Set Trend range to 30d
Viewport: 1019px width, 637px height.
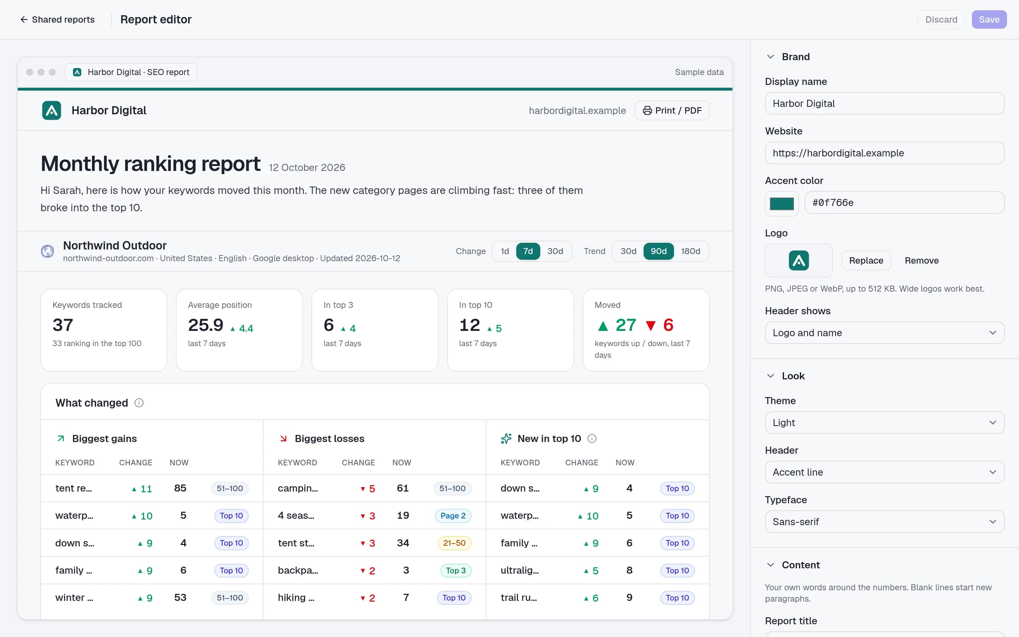coord(628,251)
